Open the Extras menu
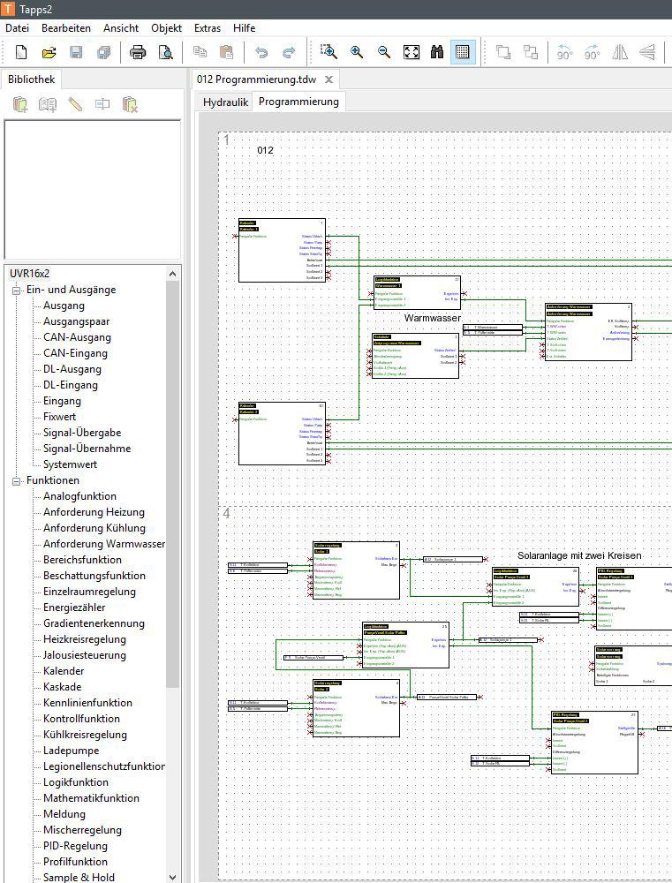This screenshot has height=883, width=672. click(208, 27)
